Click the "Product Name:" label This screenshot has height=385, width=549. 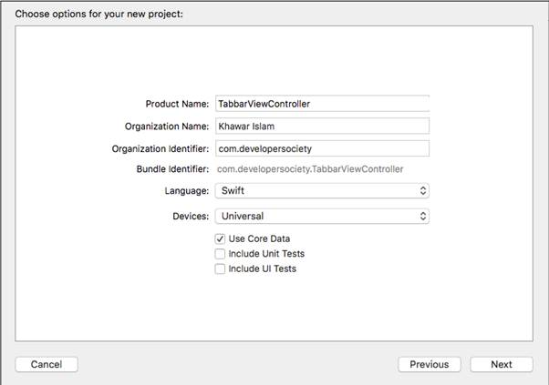tap(178, 104)
